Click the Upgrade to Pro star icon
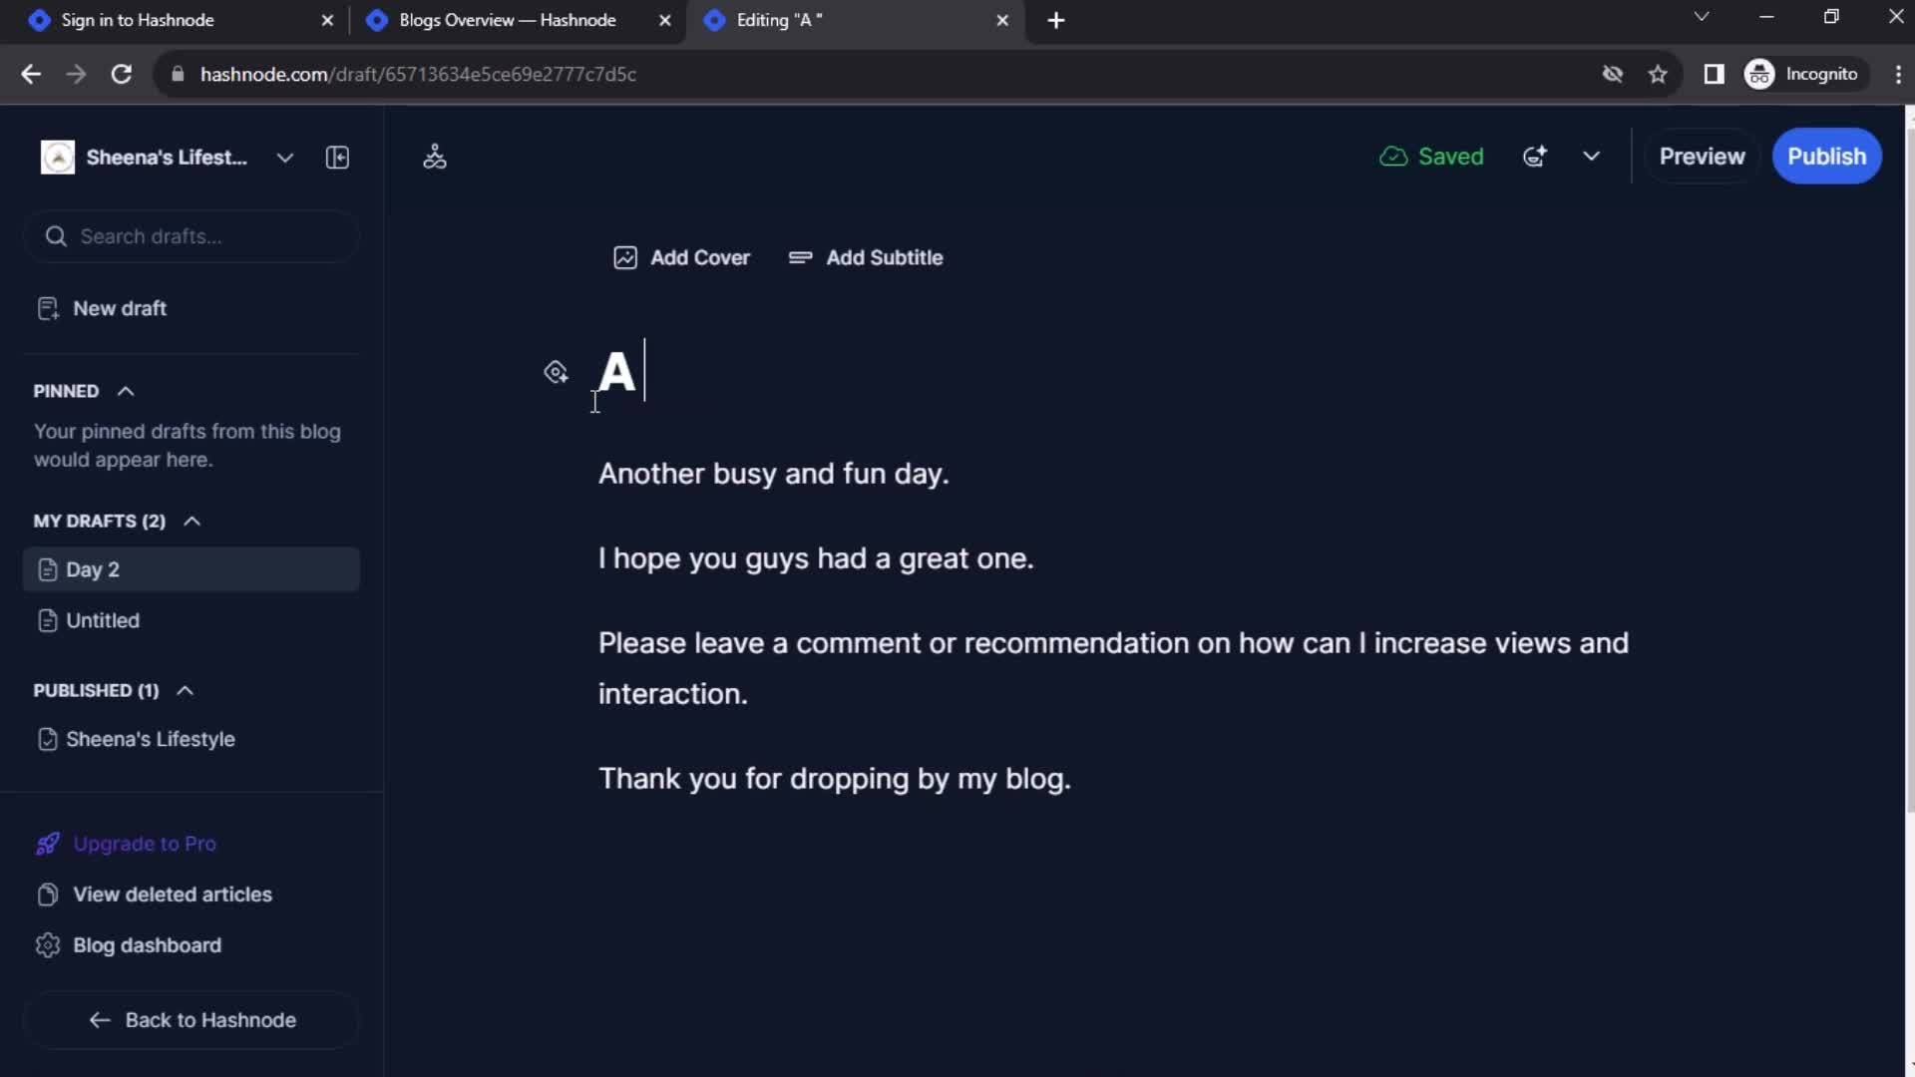1915x1077 pixels. 46,843
